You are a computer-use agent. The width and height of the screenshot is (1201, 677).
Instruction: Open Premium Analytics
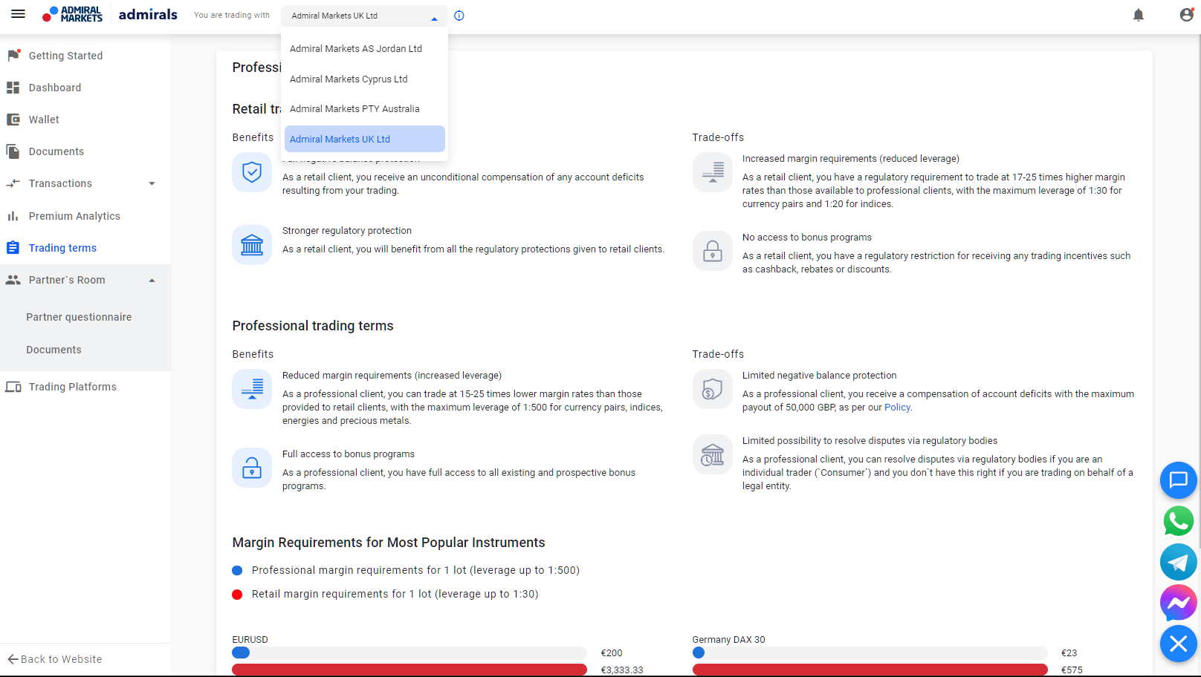[74, 216]
